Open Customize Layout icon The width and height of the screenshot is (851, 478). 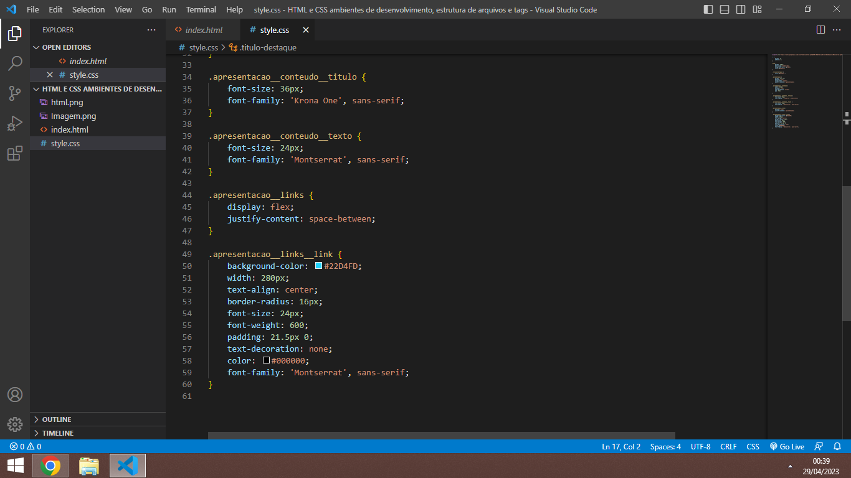click(x=757, y=9)
